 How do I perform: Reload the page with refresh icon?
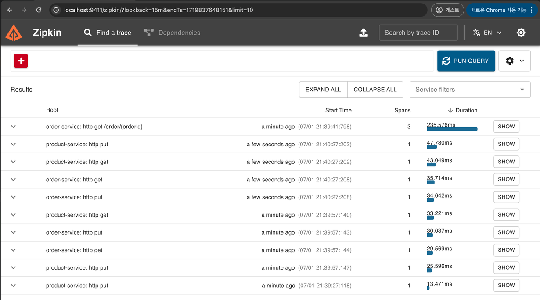(x=39, y=10)
